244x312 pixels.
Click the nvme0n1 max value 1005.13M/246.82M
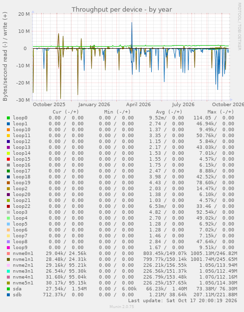pos(214,254)
